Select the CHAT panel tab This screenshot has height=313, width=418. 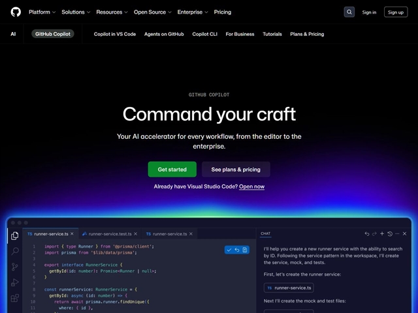point(265,233)
